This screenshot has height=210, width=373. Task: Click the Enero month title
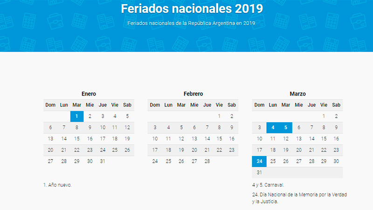89,94
